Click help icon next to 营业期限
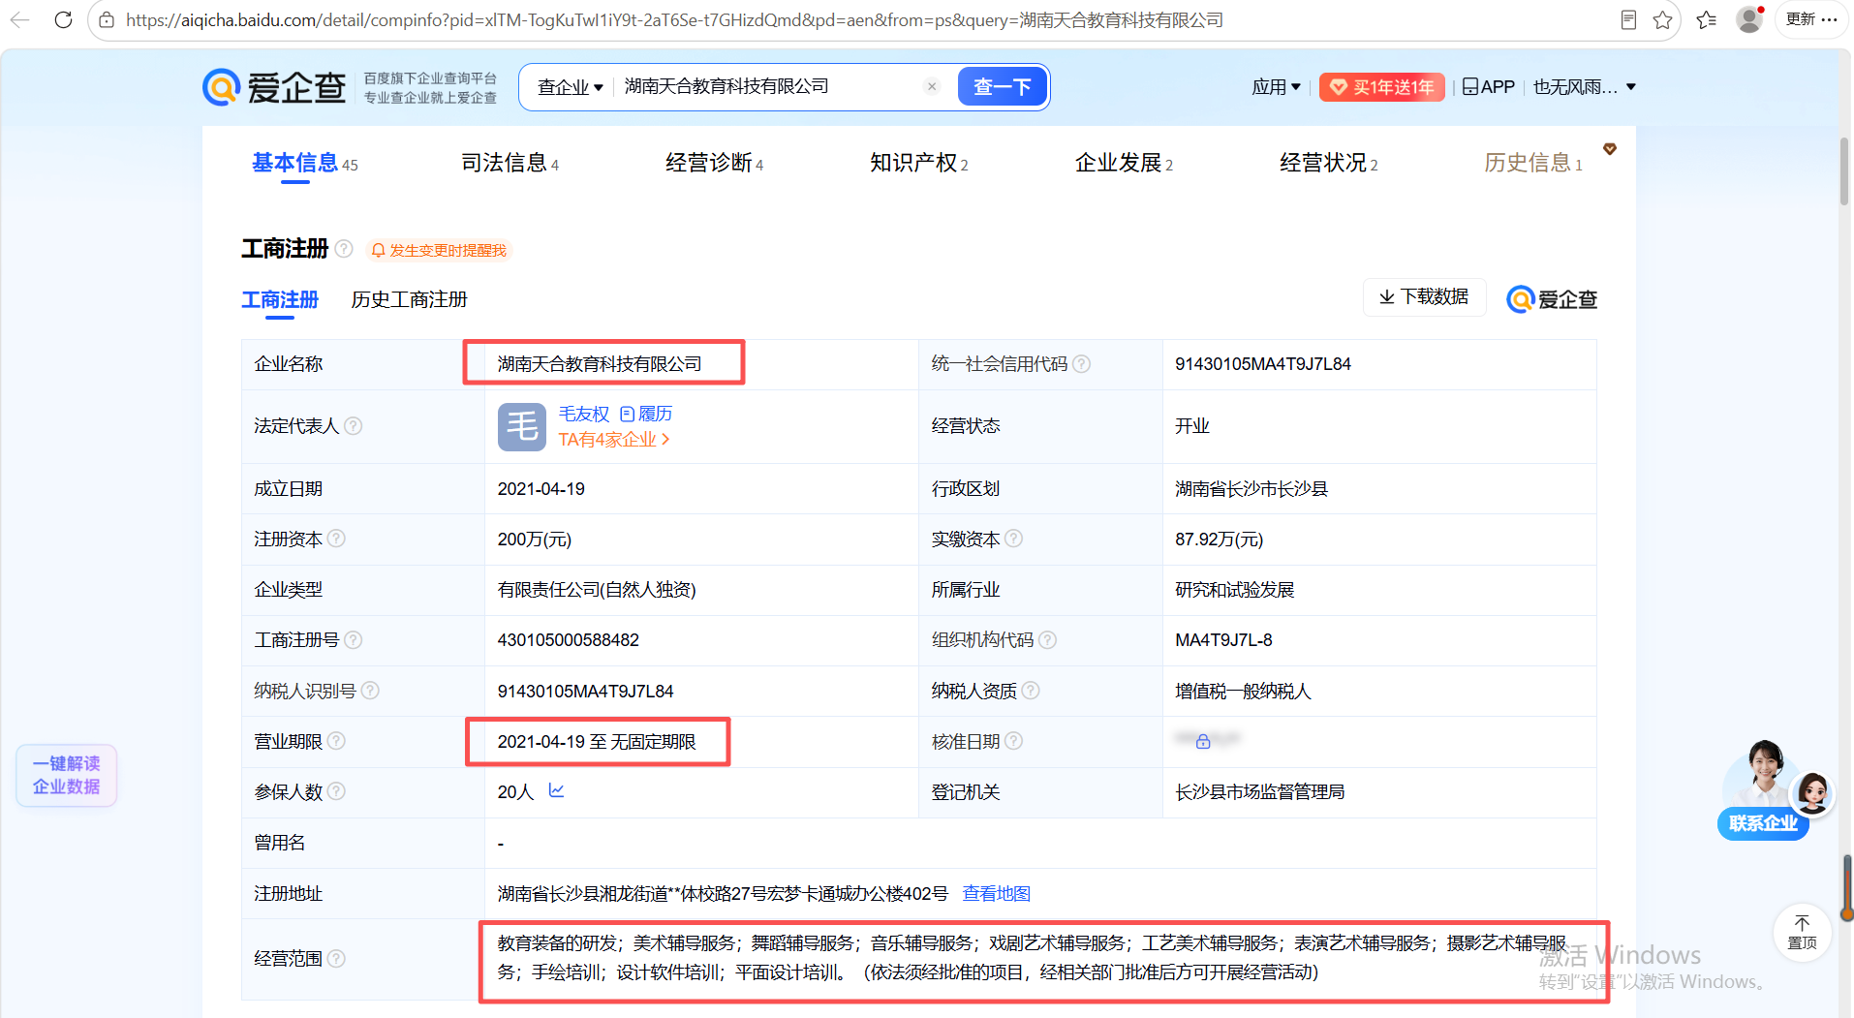 336,741
